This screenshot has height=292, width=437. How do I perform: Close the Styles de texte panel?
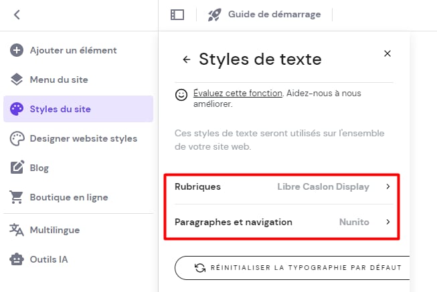pyautogui.click(x=387, y=53)
